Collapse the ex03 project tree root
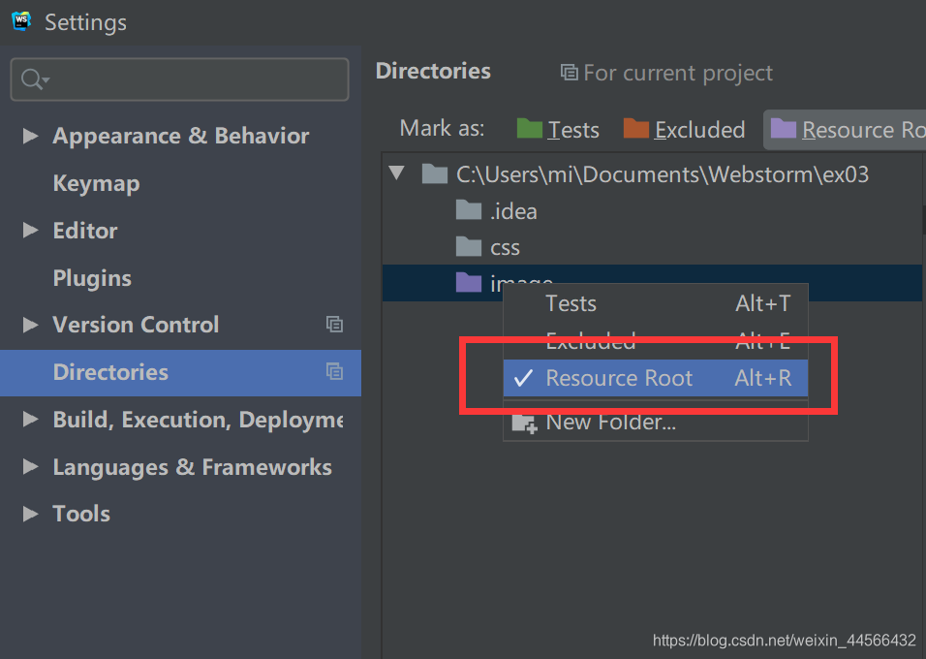926x659 pixels. tap(397, 173)
